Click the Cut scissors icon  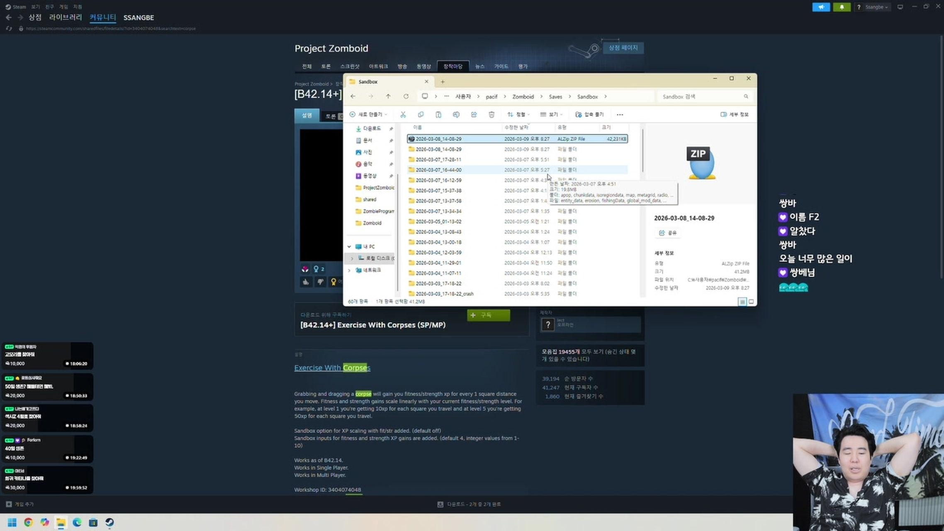coord(403,114)
